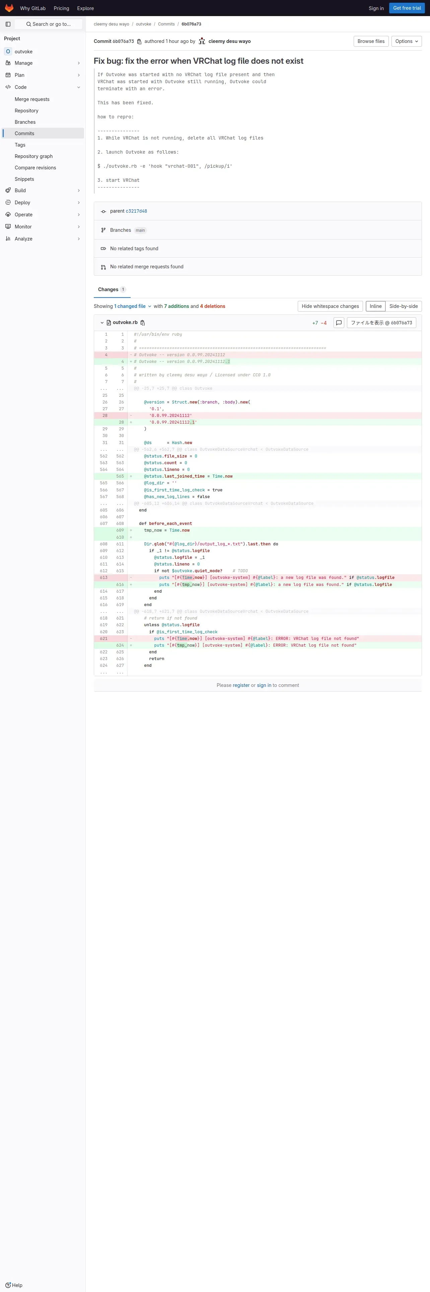Expand the Operate section chevron

click(x=79, y=215)
